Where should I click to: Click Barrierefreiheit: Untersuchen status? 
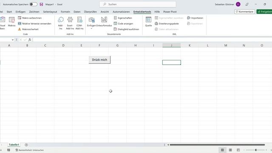[30, 150]
